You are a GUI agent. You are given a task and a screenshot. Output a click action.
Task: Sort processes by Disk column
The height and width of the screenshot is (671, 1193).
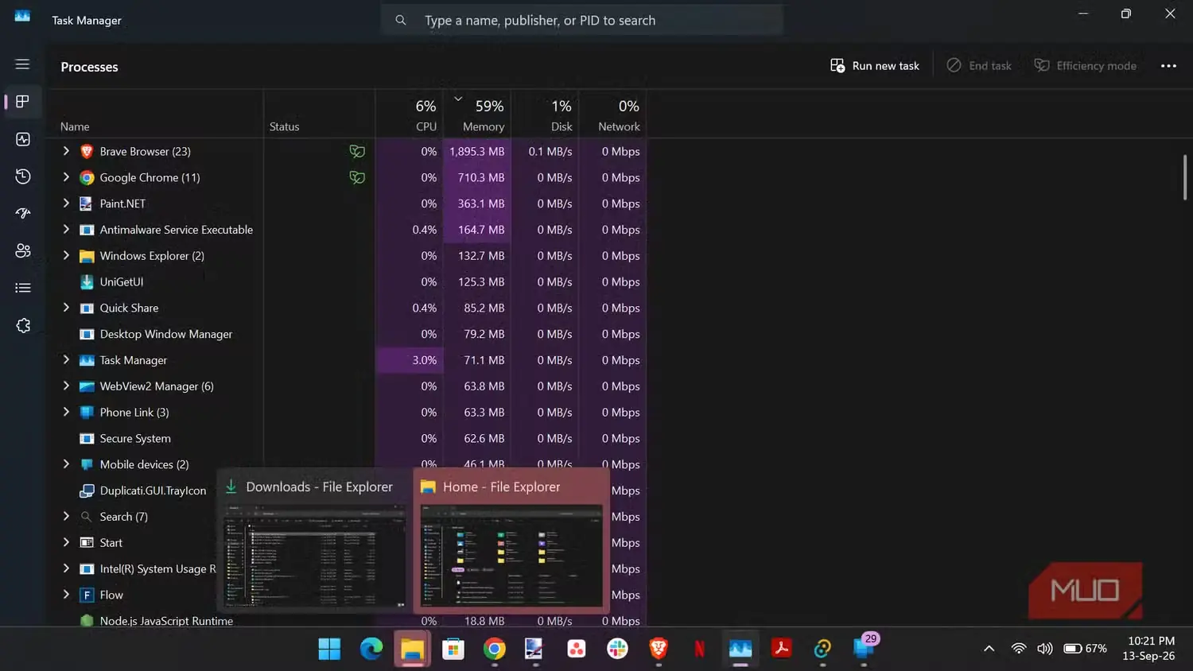pyautogui.click(x=545, y=114)
